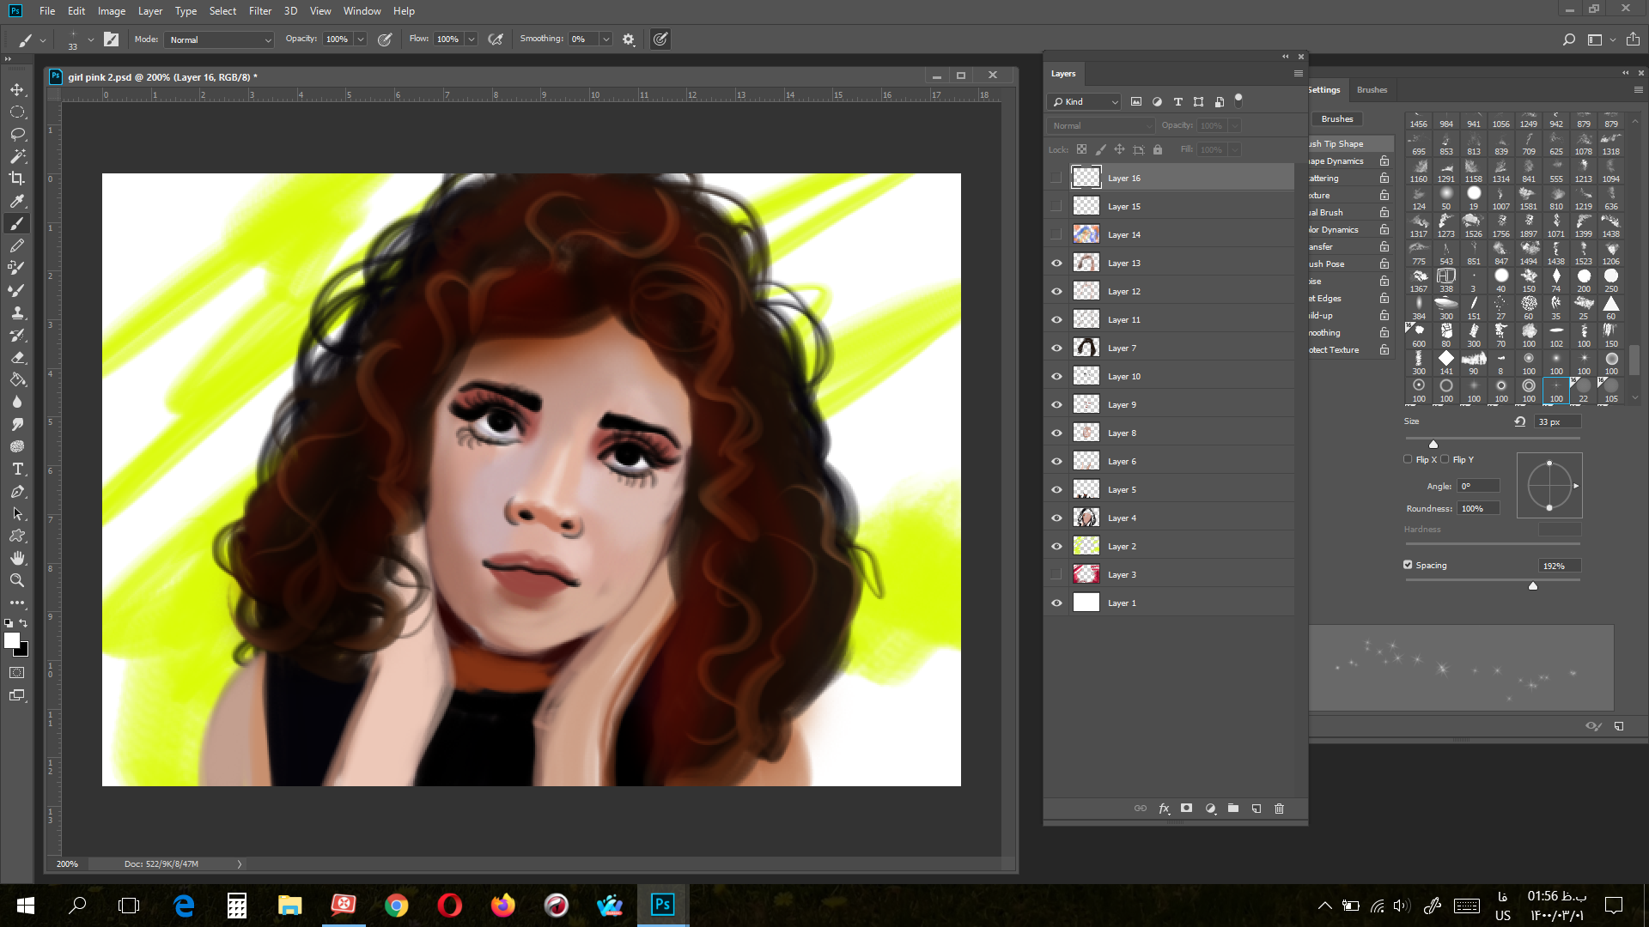The image size is (1649, 927).
Task: Open the Window menu
Action: [x=362, y=11]
